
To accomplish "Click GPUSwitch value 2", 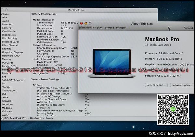I will click(x=86, y=108).
